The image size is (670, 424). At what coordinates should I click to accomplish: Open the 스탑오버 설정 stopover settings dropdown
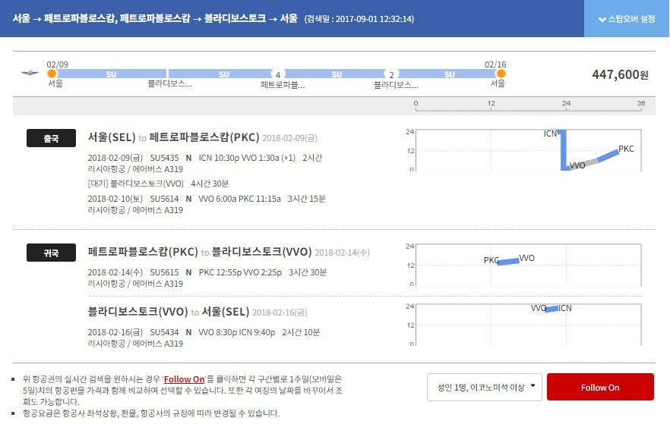tap(627, 19)
